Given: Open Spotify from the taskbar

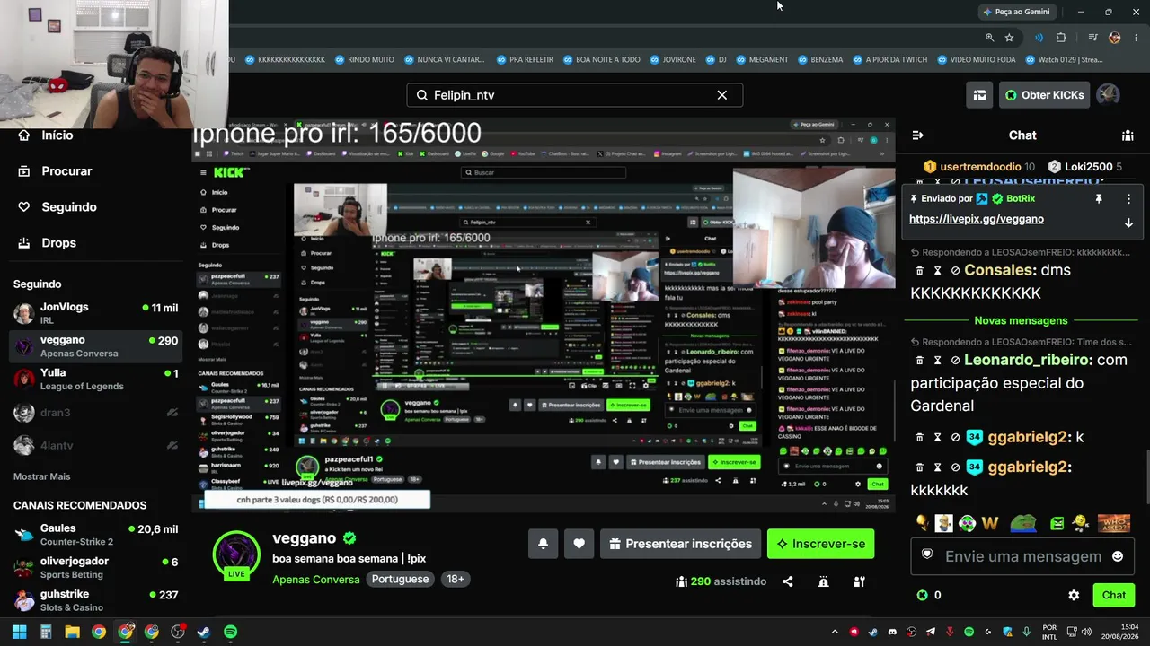Looking at the screenshot, I should point(230,632).
